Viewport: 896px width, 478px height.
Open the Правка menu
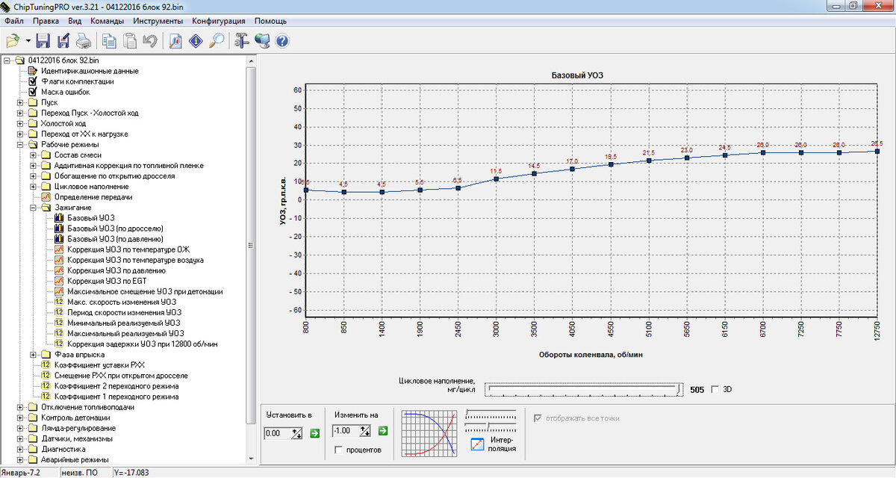pos(46,21)
